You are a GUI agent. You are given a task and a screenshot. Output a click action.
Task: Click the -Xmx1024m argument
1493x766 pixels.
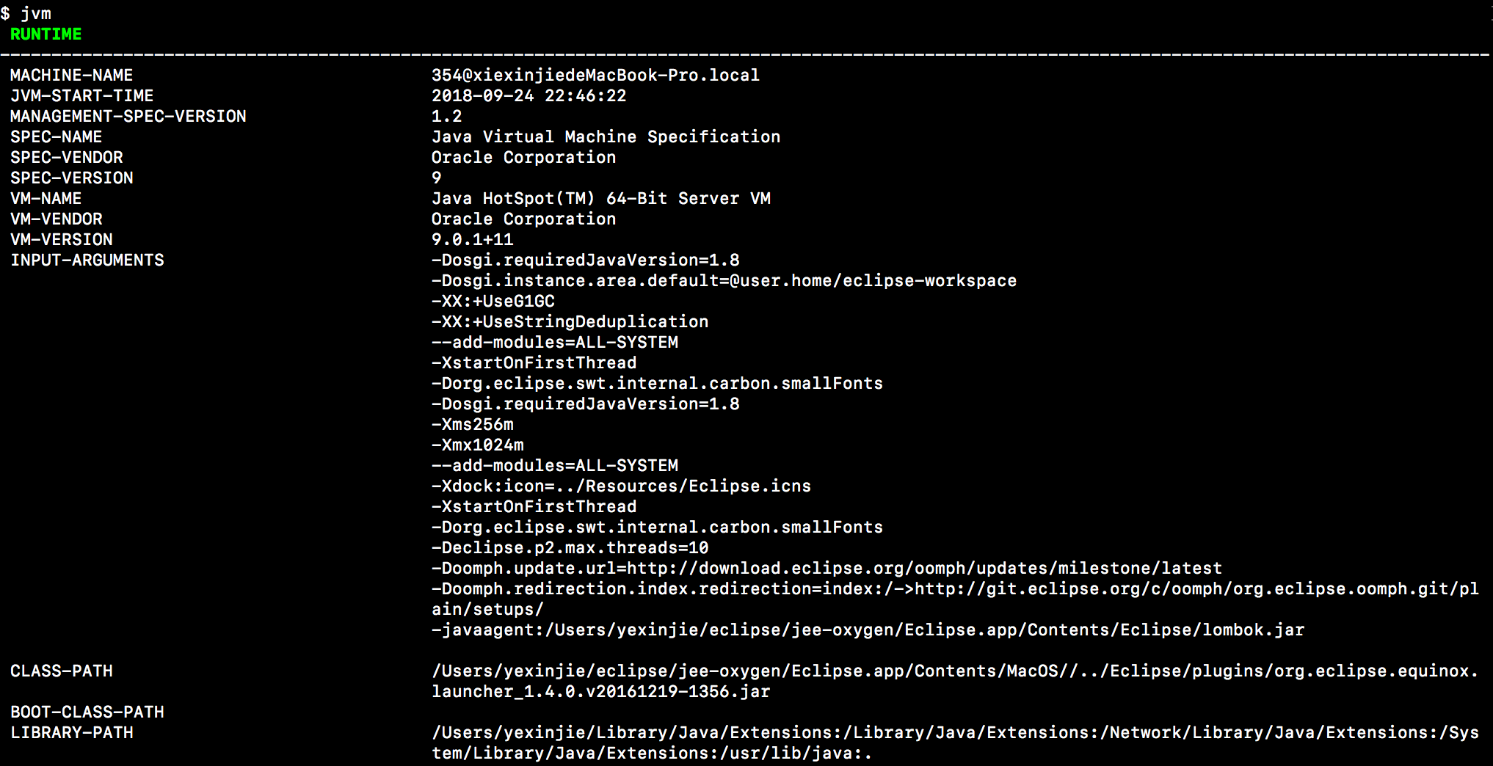coord(477,445)
